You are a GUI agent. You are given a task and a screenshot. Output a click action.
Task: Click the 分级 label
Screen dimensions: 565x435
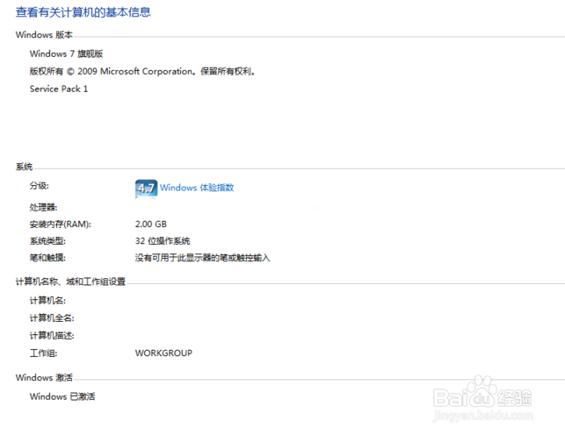click(39, 186)
